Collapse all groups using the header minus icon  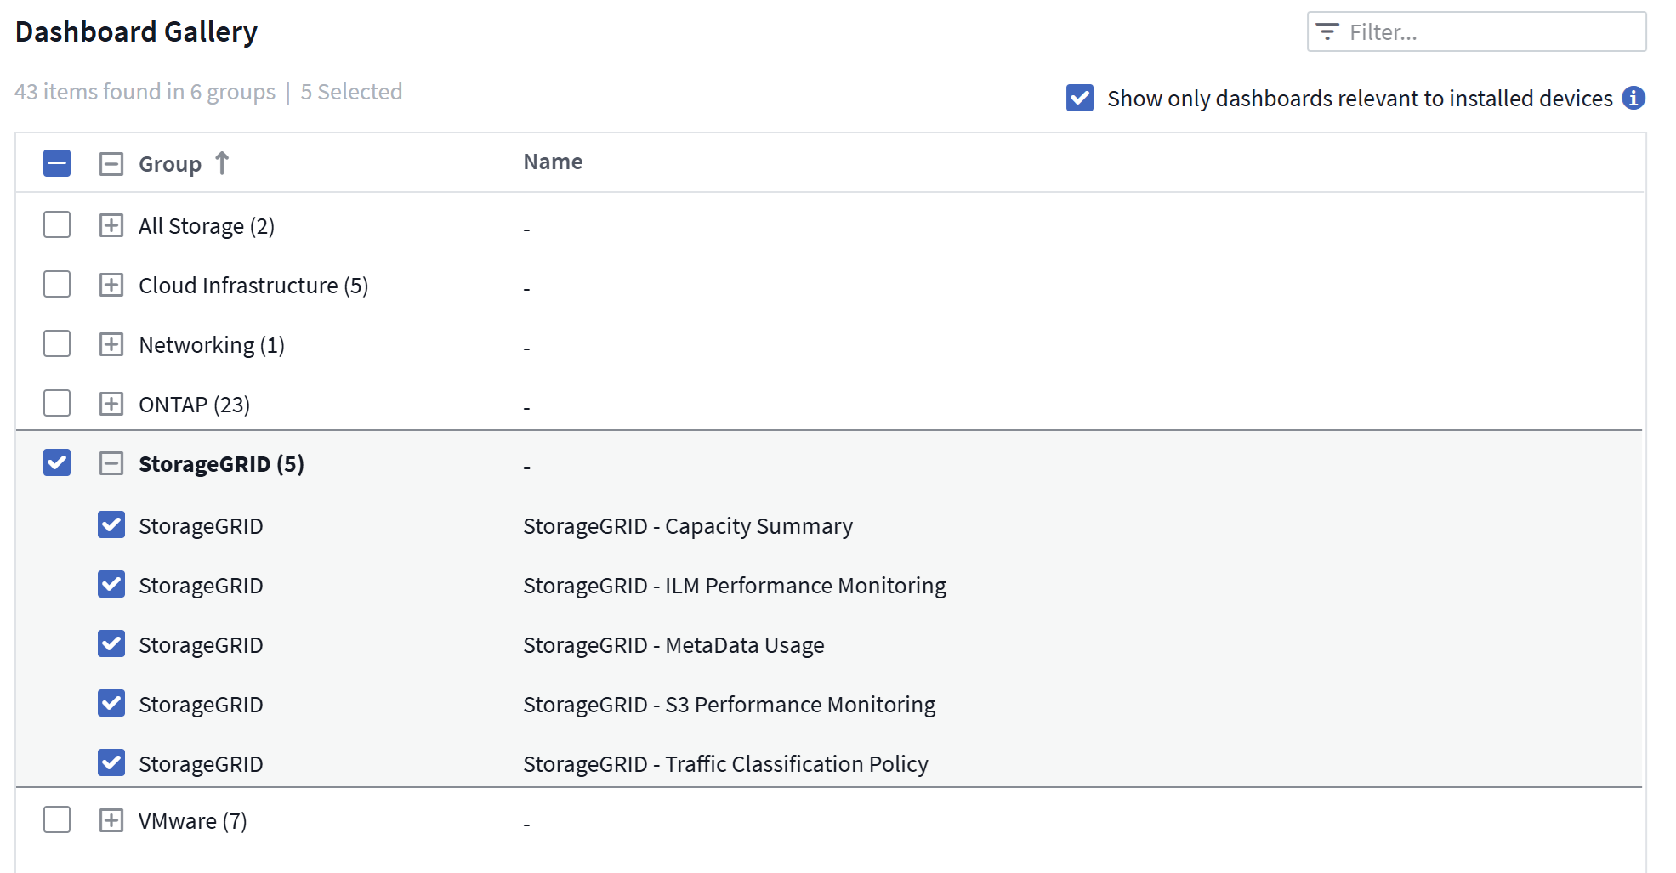tap(111, 164)
